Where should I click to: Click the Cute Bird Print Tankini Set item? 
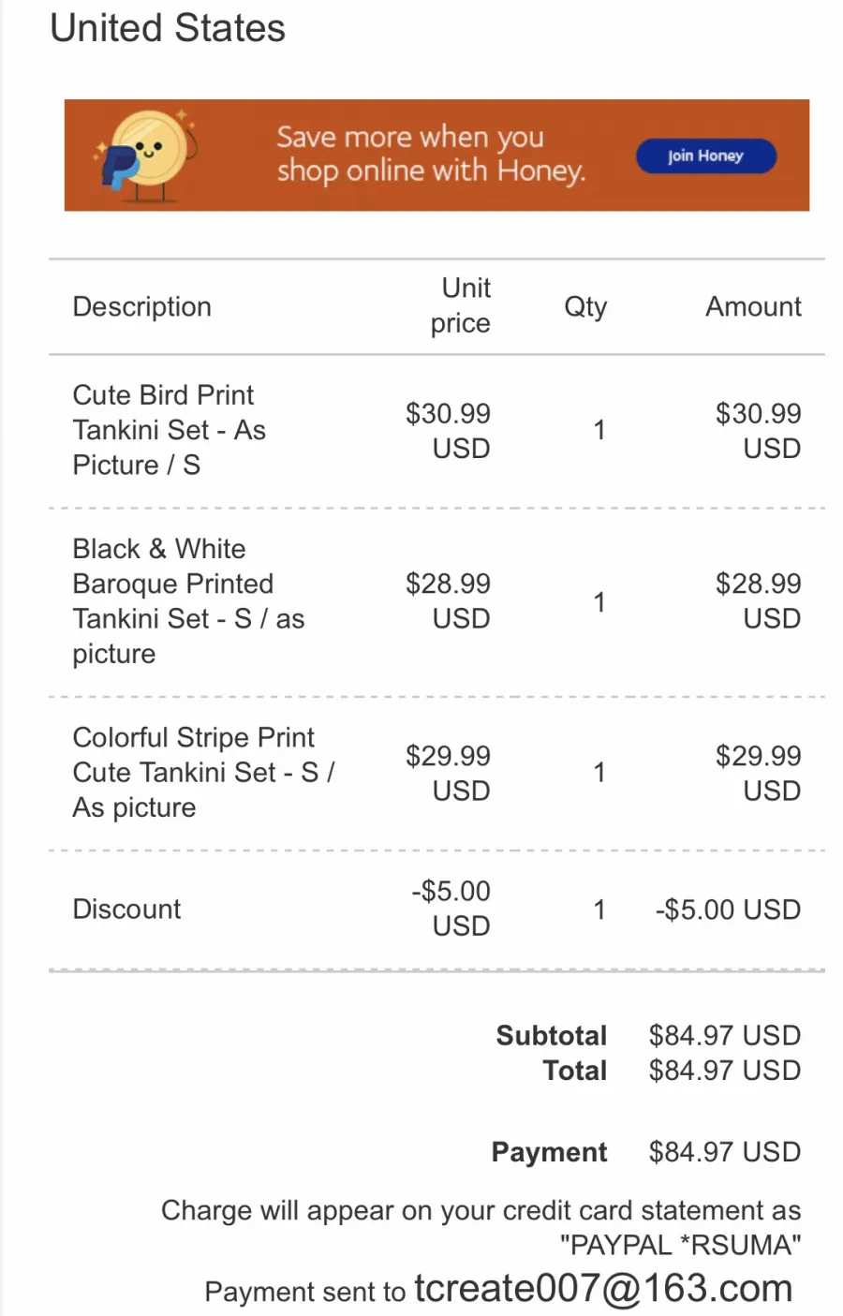coord(170,430)
